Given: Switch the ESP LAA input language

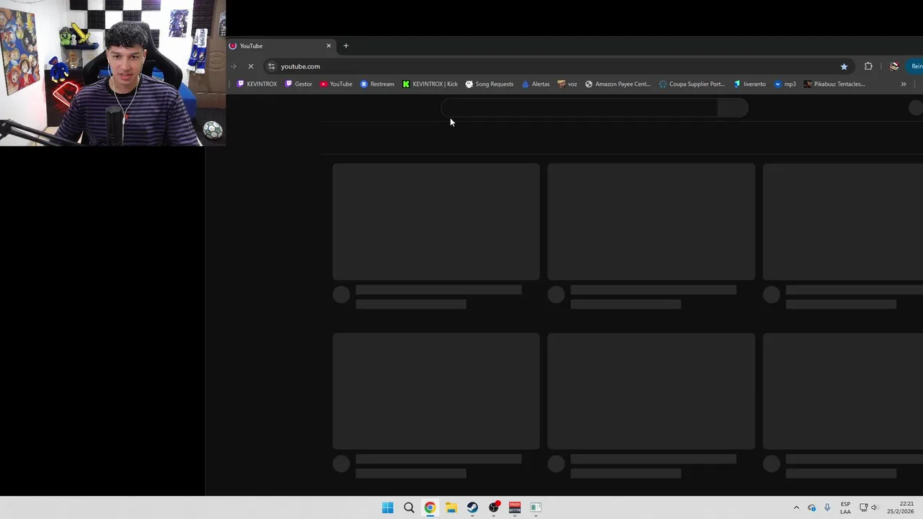Looking at the screenshot, I should (845, 507).
